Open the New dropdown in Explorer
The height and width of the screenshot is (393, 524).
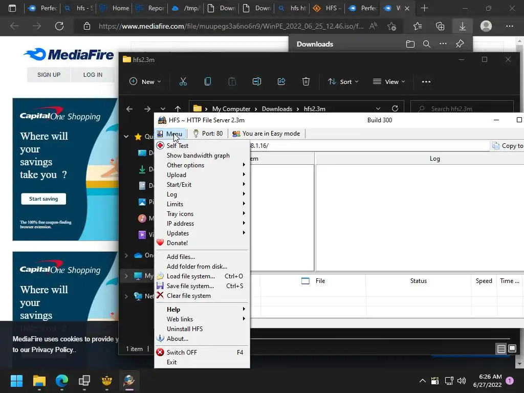click(145, 81)
